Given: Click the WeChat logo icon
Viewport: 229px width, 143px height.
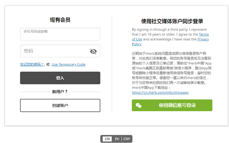Looking at the screenshot, I should pyautogui.click(x=138, y=105).
